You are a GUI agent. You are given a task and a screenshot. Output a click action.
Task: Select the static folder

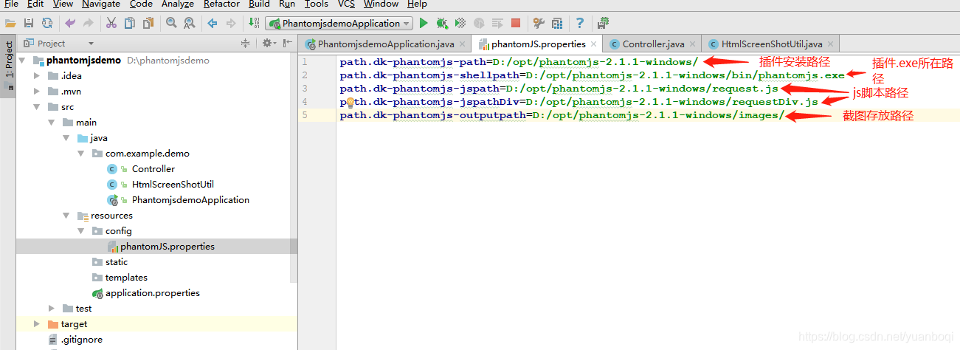116,262
